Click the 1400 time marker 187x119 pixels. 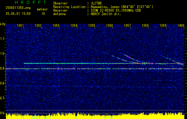click(x=181, y=25)
